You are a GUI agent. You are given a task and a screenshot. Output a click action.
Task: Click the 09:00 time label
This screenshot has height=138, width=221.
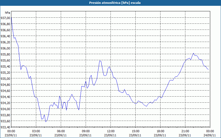pyautogui.click(x=86, y=131)
